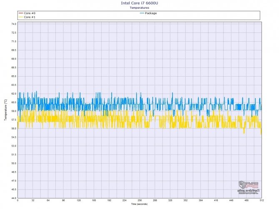
Task: Click the 68.0 y-axis value
Action: (x=14, y=59)
